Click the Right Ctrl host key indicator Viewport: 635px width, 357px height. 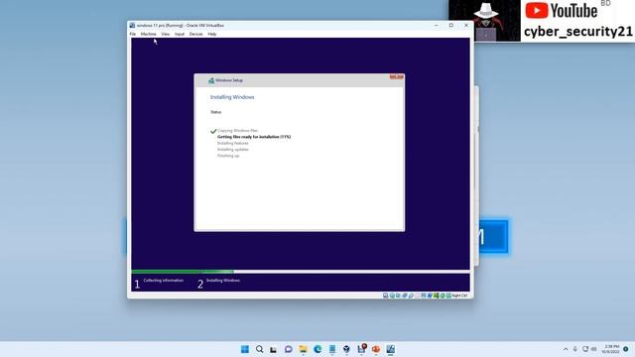coord(459,296)
